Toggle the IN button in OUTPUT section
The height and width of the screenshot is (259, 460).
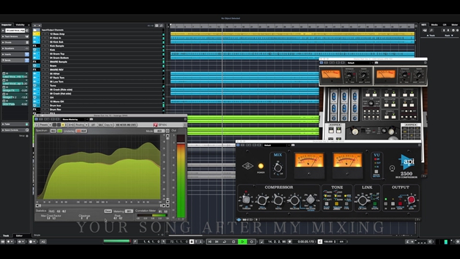(386, 204)
